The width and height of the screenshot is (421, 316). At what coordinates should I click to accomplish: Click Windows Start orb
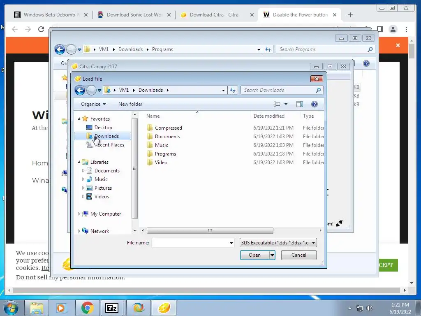pyautogui.click(x=11, y=308)
